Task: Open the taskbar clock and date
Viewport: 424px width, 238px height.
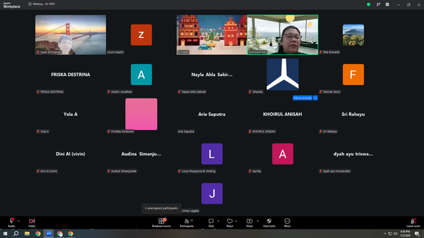Action: click(405, 233)
